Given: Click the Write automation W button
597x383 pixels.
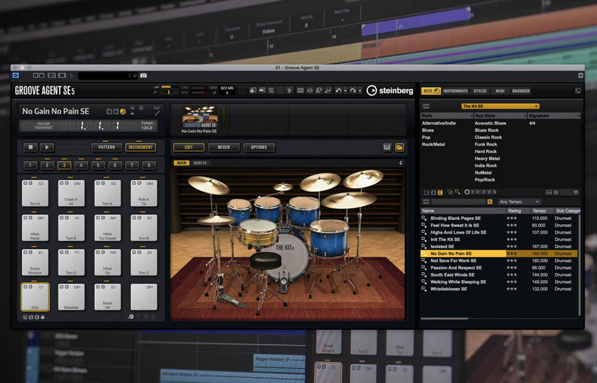Looking at the screenshot, I should click(x=41, y=75).
